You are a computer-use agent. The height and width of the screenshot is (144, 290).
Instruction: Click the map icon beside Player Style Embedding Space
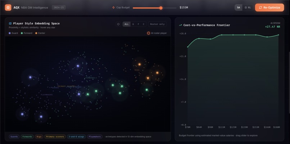[x=10, y=23]
